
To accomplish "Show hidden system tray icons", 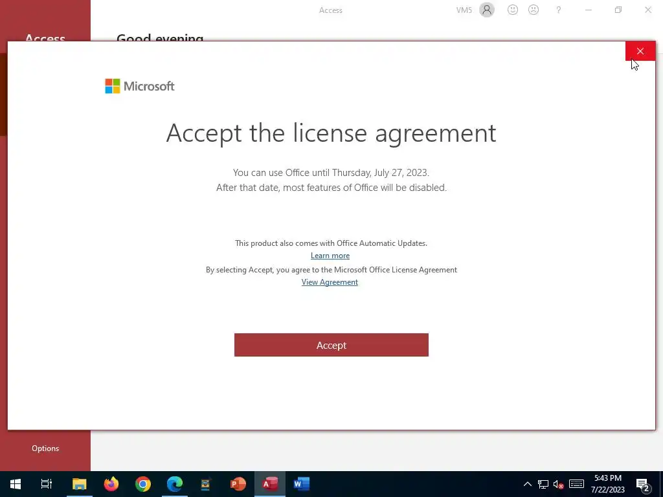I will (x=528, y=484).
